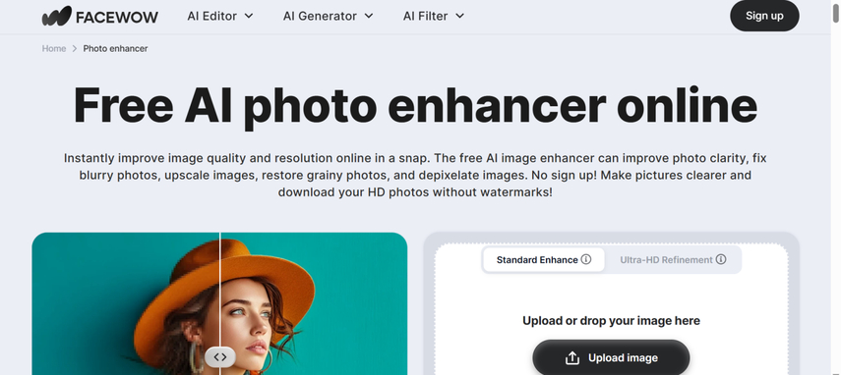
Task: Select the Standard Enhance tab
Action: (x=543, y=260)
